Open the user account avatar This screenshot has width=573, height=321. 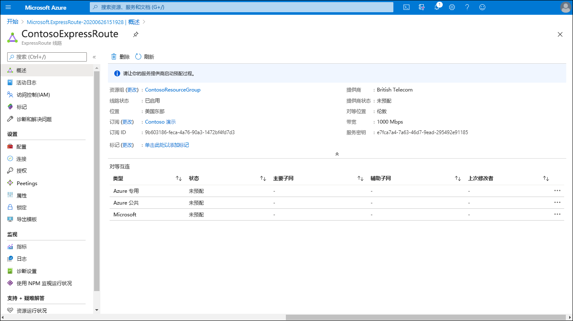pyautogui.click(x=565, y=7)
